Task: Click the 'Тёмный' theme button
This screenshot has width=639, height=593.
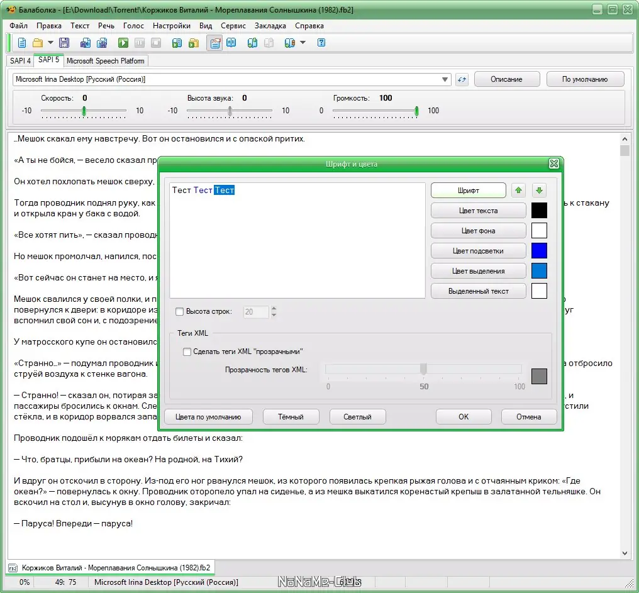Action: pos(291,416)
